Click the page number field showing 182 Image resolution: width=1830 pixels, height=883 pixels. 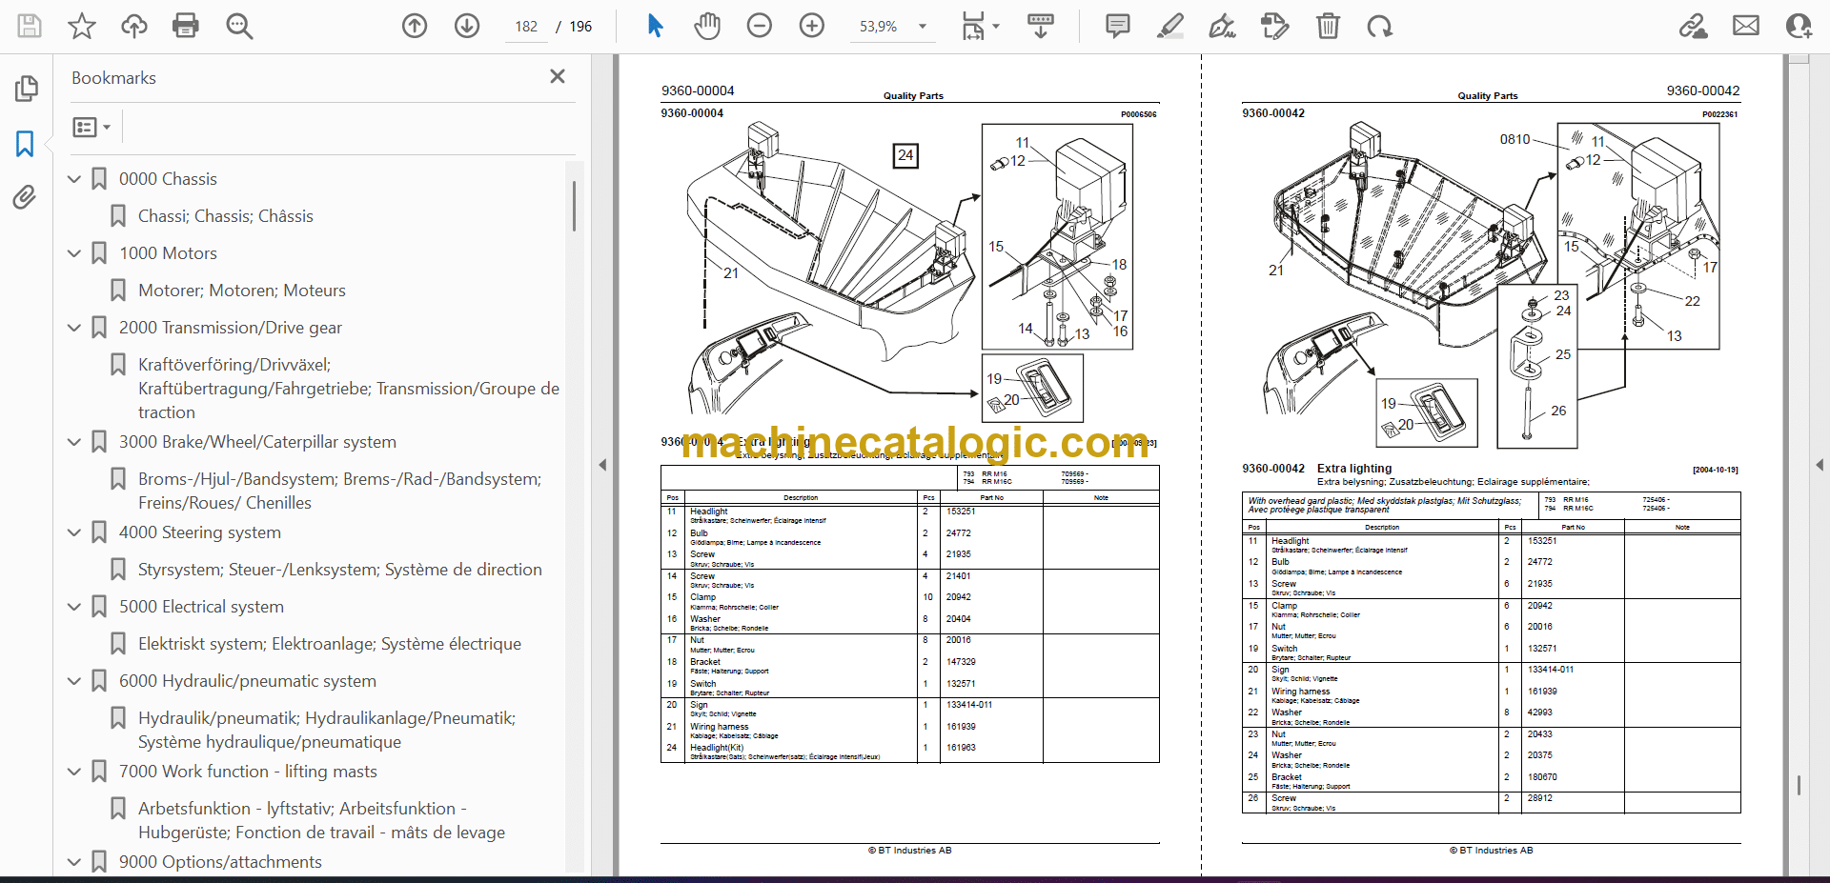coord(526,27)
